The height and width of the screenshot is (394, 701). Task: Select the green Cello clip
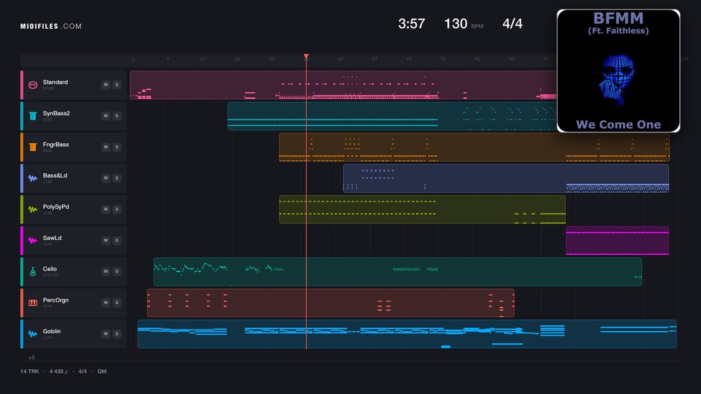pos(398,272)
